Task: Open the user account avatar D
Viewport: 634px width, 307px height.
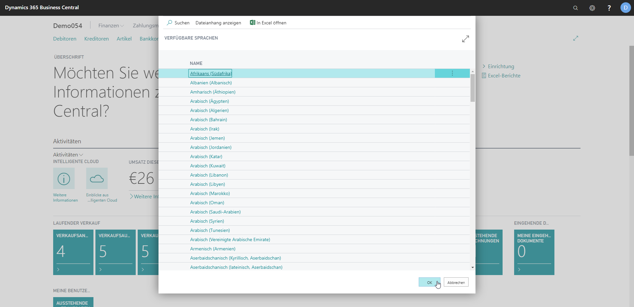Action: point(626,8)
